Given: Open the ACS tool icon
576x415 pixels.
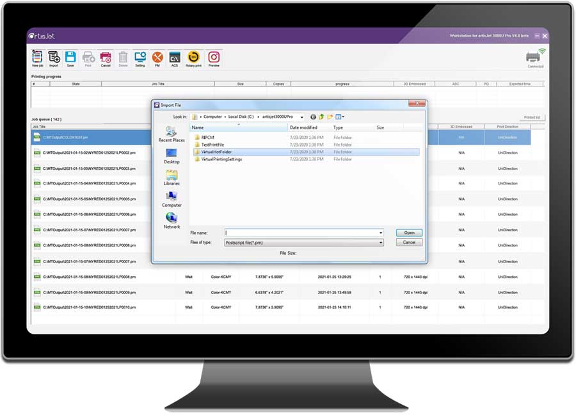Looking at the screenshot, I should (174, 58).
